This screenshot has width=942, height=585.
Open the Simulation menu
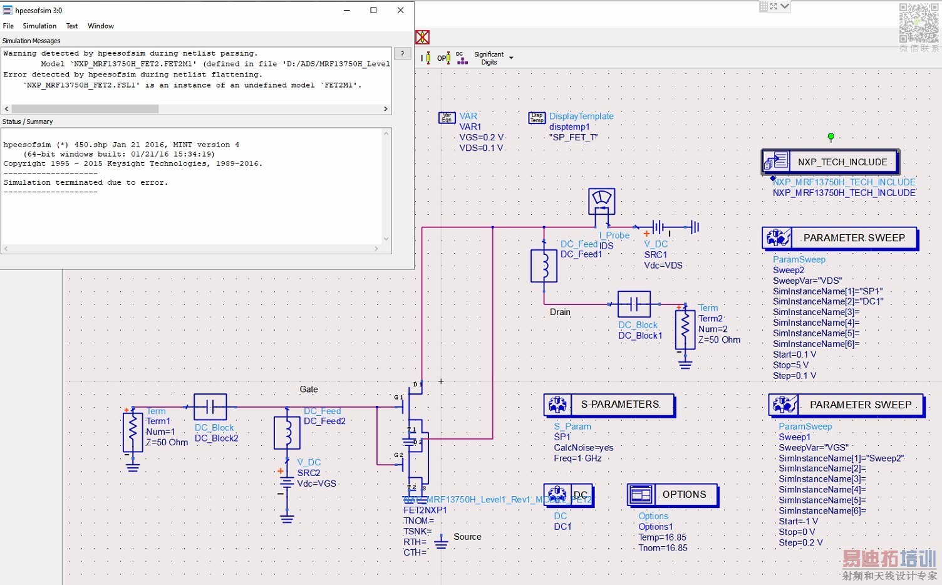[39, 26]
